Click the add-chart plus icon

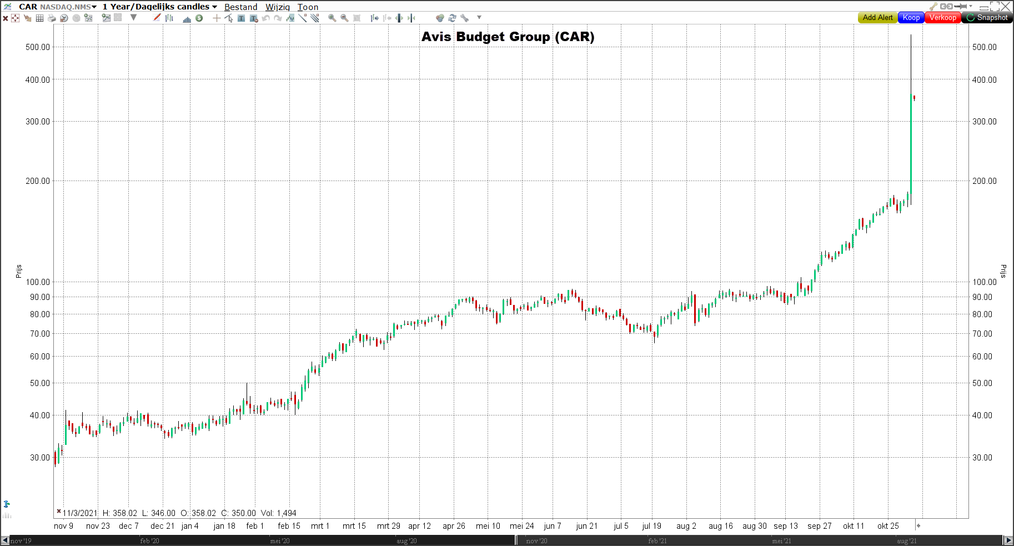click(x=106, y=17)
